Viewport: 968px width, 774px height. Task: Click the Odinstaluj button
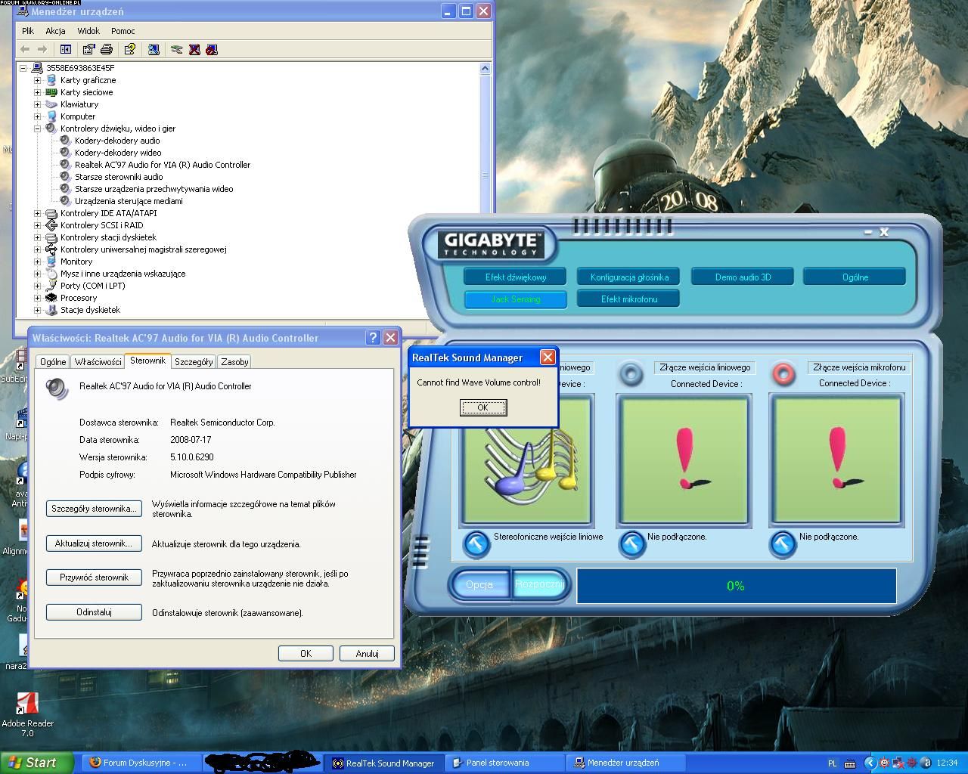point(94,612)
